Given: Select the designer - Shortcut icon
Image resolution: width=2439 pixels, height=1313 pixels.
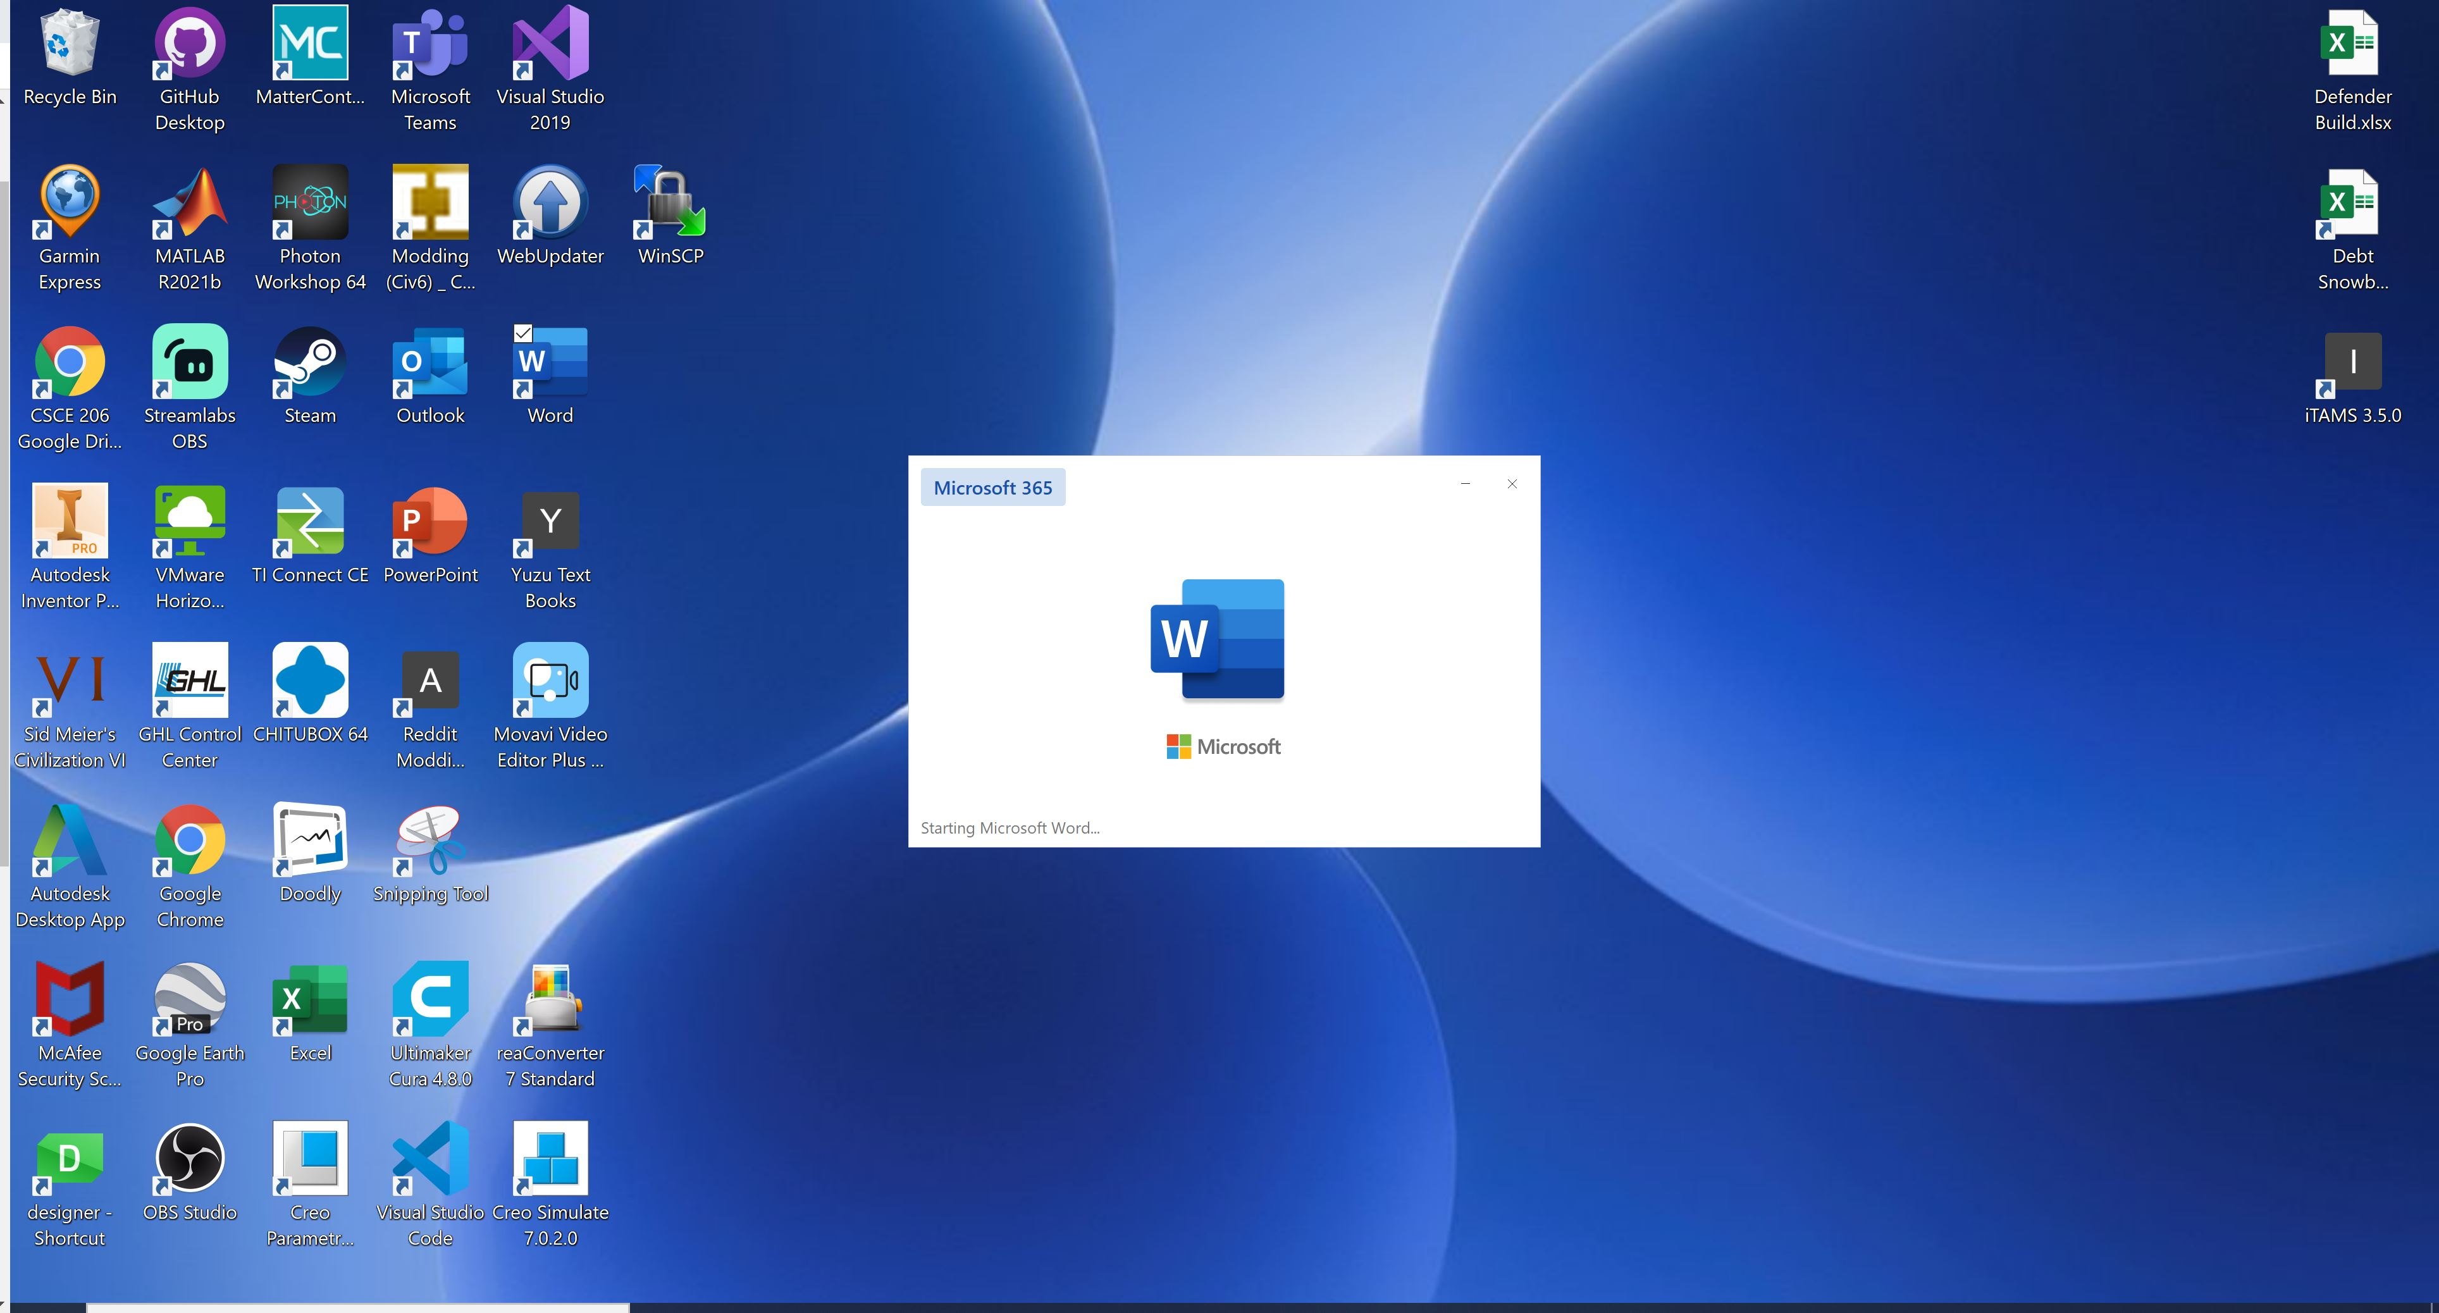Looking at the screenshot, I should click(x=69, y=1158).
